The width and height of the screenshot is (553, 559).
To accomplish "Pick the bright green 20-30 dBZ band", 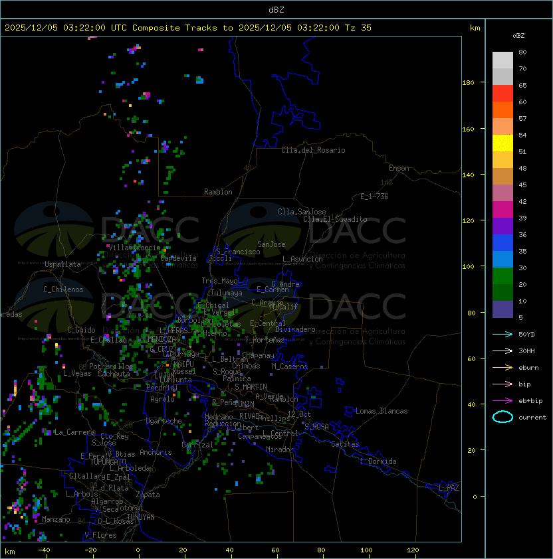I will (502, 276).
